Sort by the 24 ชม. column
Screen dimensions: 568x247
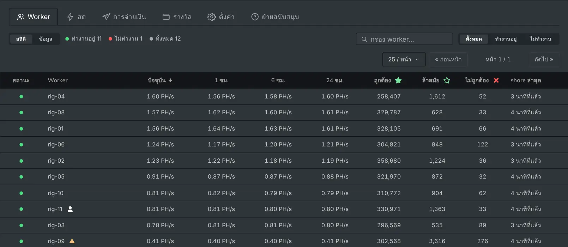coord(335,80)
